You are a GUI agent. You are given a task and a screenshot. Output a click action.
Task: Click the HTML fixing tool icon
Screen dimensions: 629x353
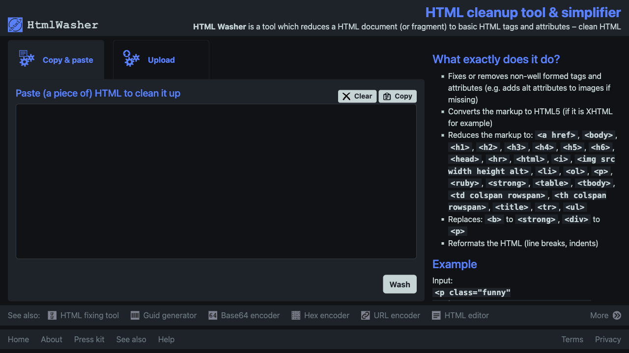(x=52, y=315)
